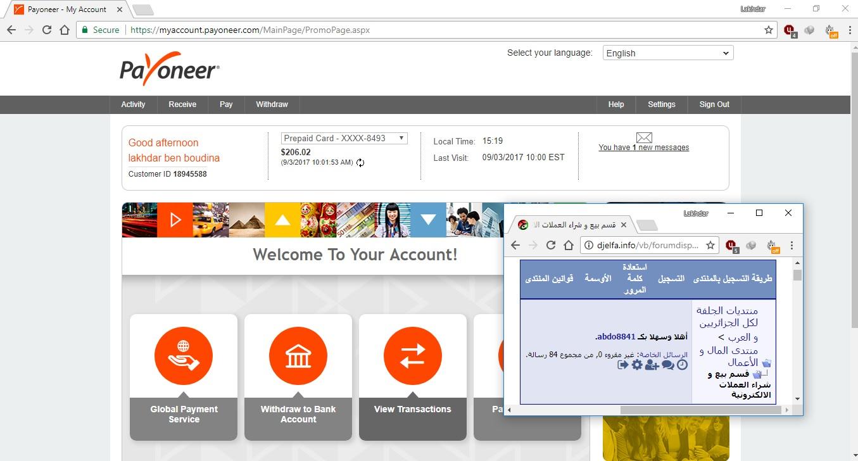
Task: Click the Payoneer address bar URL
Action: (250, 30)
